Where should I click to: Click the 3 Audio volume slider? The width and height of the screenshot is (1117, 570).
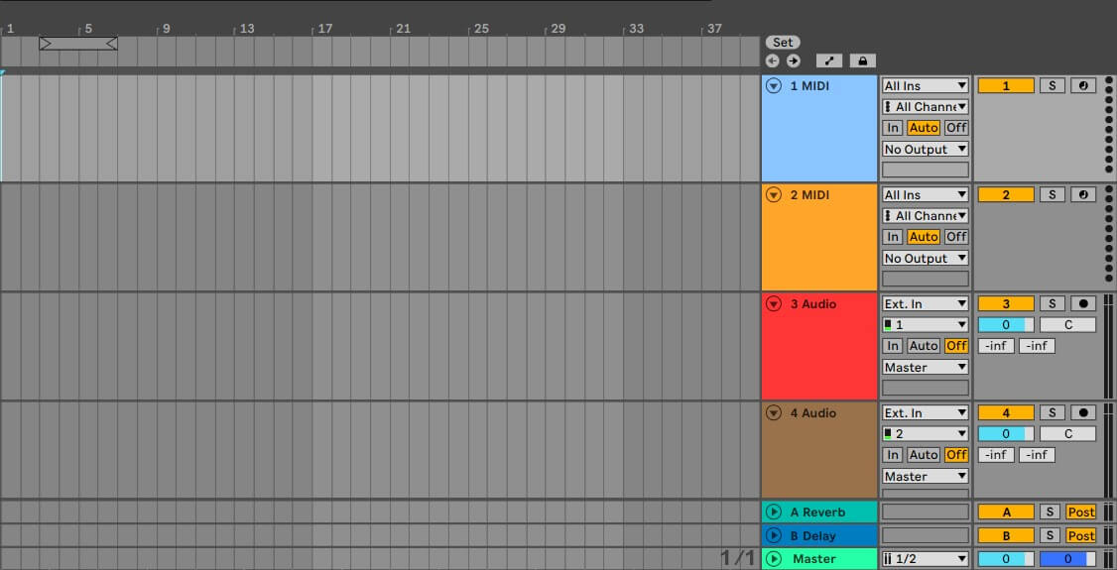coord(1006,324)
